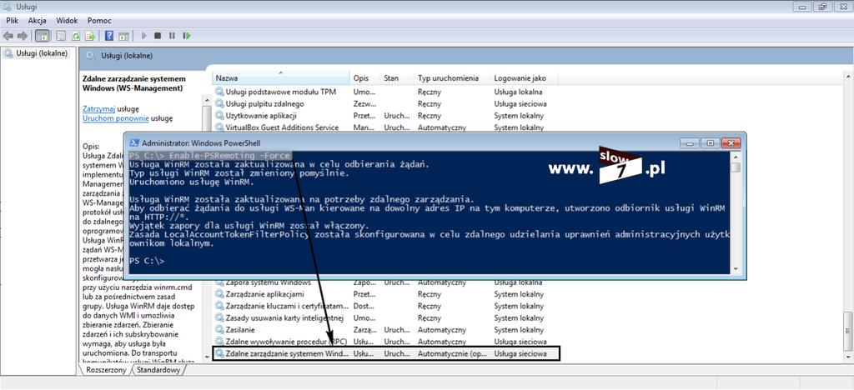The width and height of the screenshot is (854, 390).
Task: Click the PowerShell prompt line PS C:\>
Action: (147, 261)
